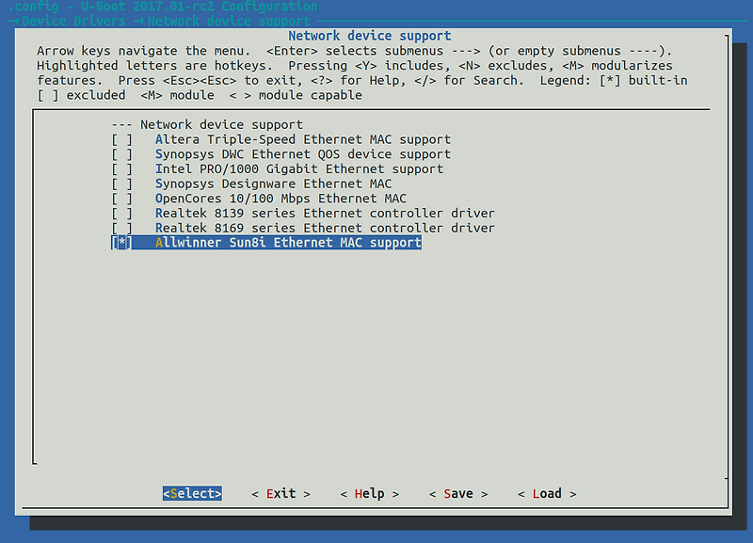This screenshot has width=753, height=543.
Task: Save the current configuration
Action: click(x=457, y=493)
